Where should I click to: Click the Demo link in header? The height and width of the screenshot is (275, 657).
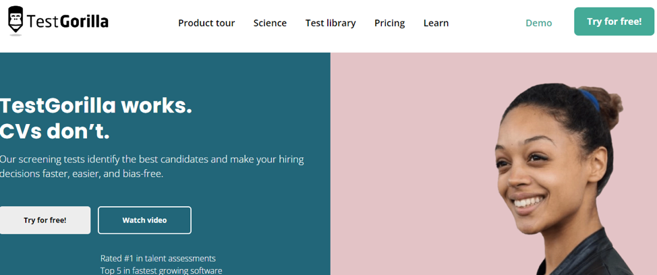point(538,23)
